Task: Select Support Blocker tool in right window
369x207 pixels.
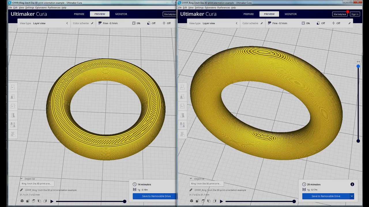Action: tap(182, 134)
